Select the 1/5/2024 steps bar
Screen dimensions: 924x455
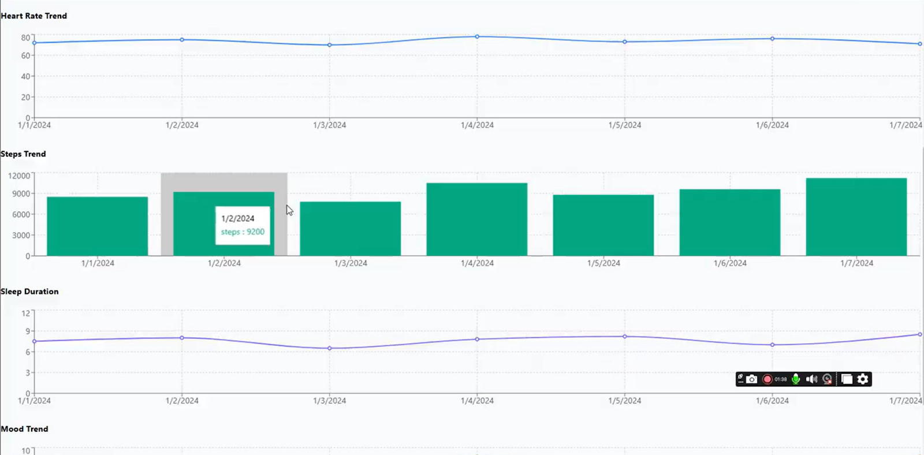click(603, 225)
